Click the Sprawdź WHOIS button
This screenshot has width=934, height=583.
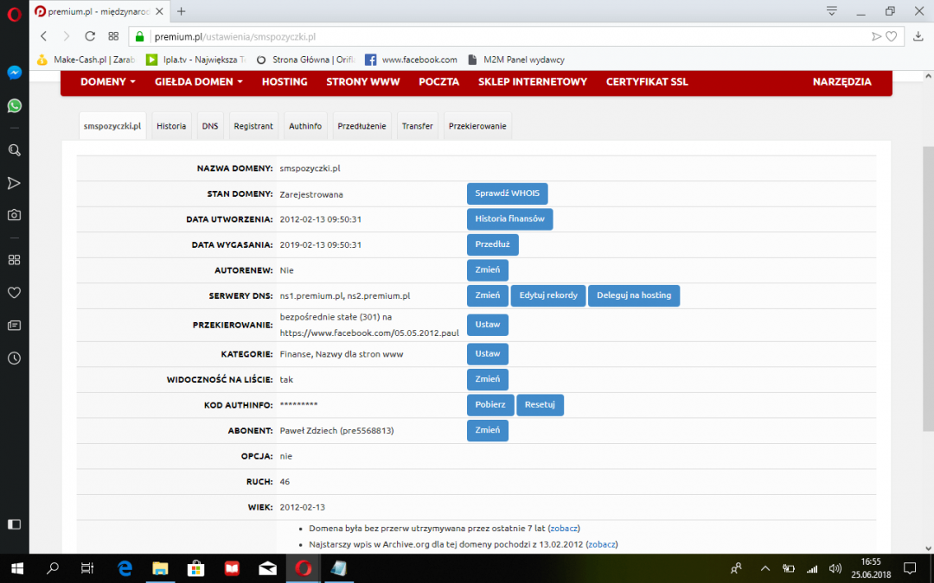(507, 193)
